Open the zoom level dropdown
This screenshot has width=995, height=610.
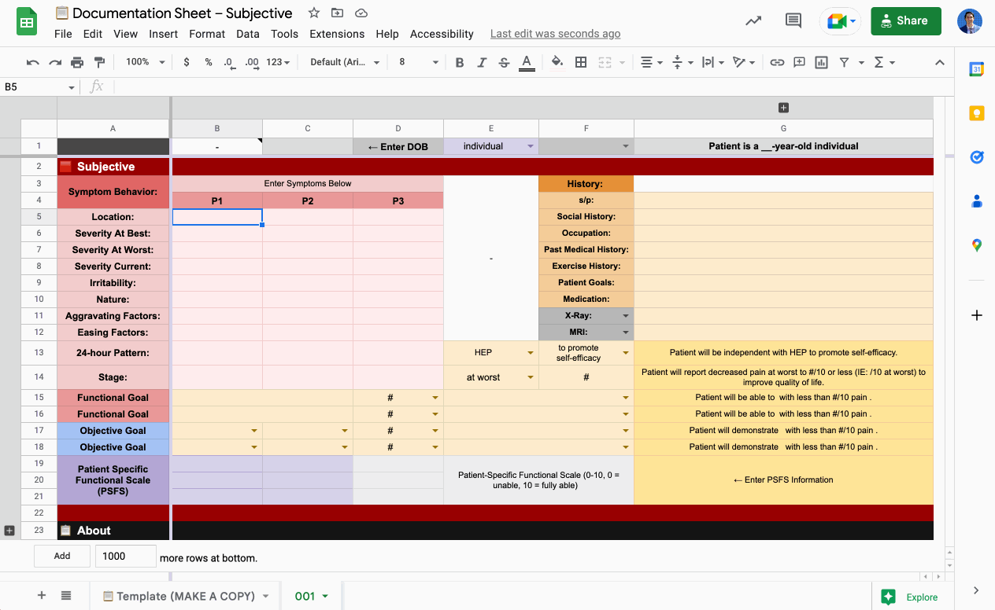[146, 62]
